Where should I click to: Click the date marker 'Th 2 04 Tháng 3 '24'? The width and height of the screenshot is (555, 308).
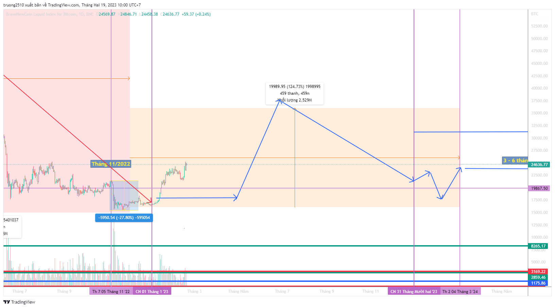(x=460, y=291)
